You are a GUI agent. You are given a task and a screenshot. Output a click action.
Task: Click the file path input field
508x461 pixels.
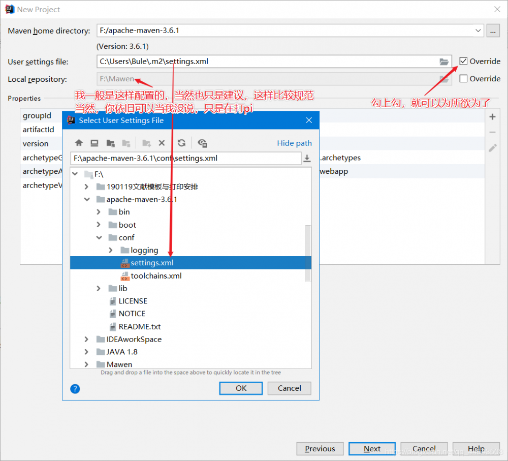click(x=185, y=158)
